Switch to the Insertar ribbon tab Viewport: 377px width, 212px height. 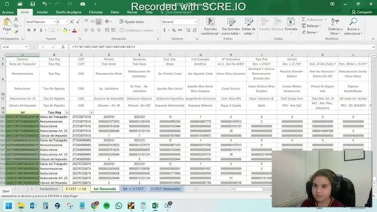tap(42, 12)
